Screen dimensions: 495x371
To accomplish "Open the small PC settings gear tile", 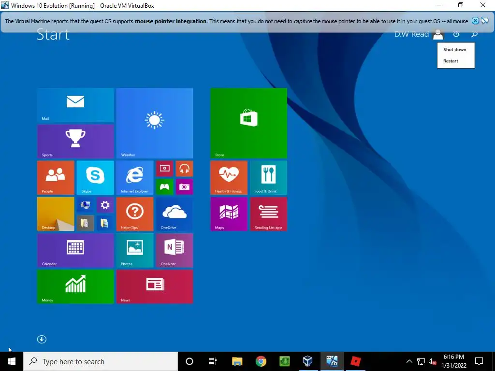I will (x=105, y=205).
